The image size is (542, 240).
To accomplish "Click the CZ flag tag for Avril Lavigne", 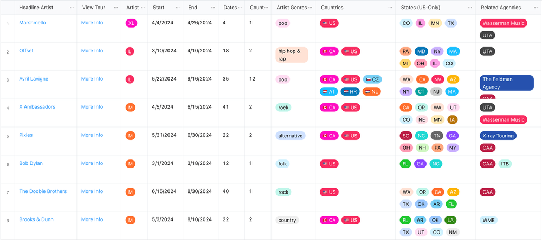I will (372, 79).
